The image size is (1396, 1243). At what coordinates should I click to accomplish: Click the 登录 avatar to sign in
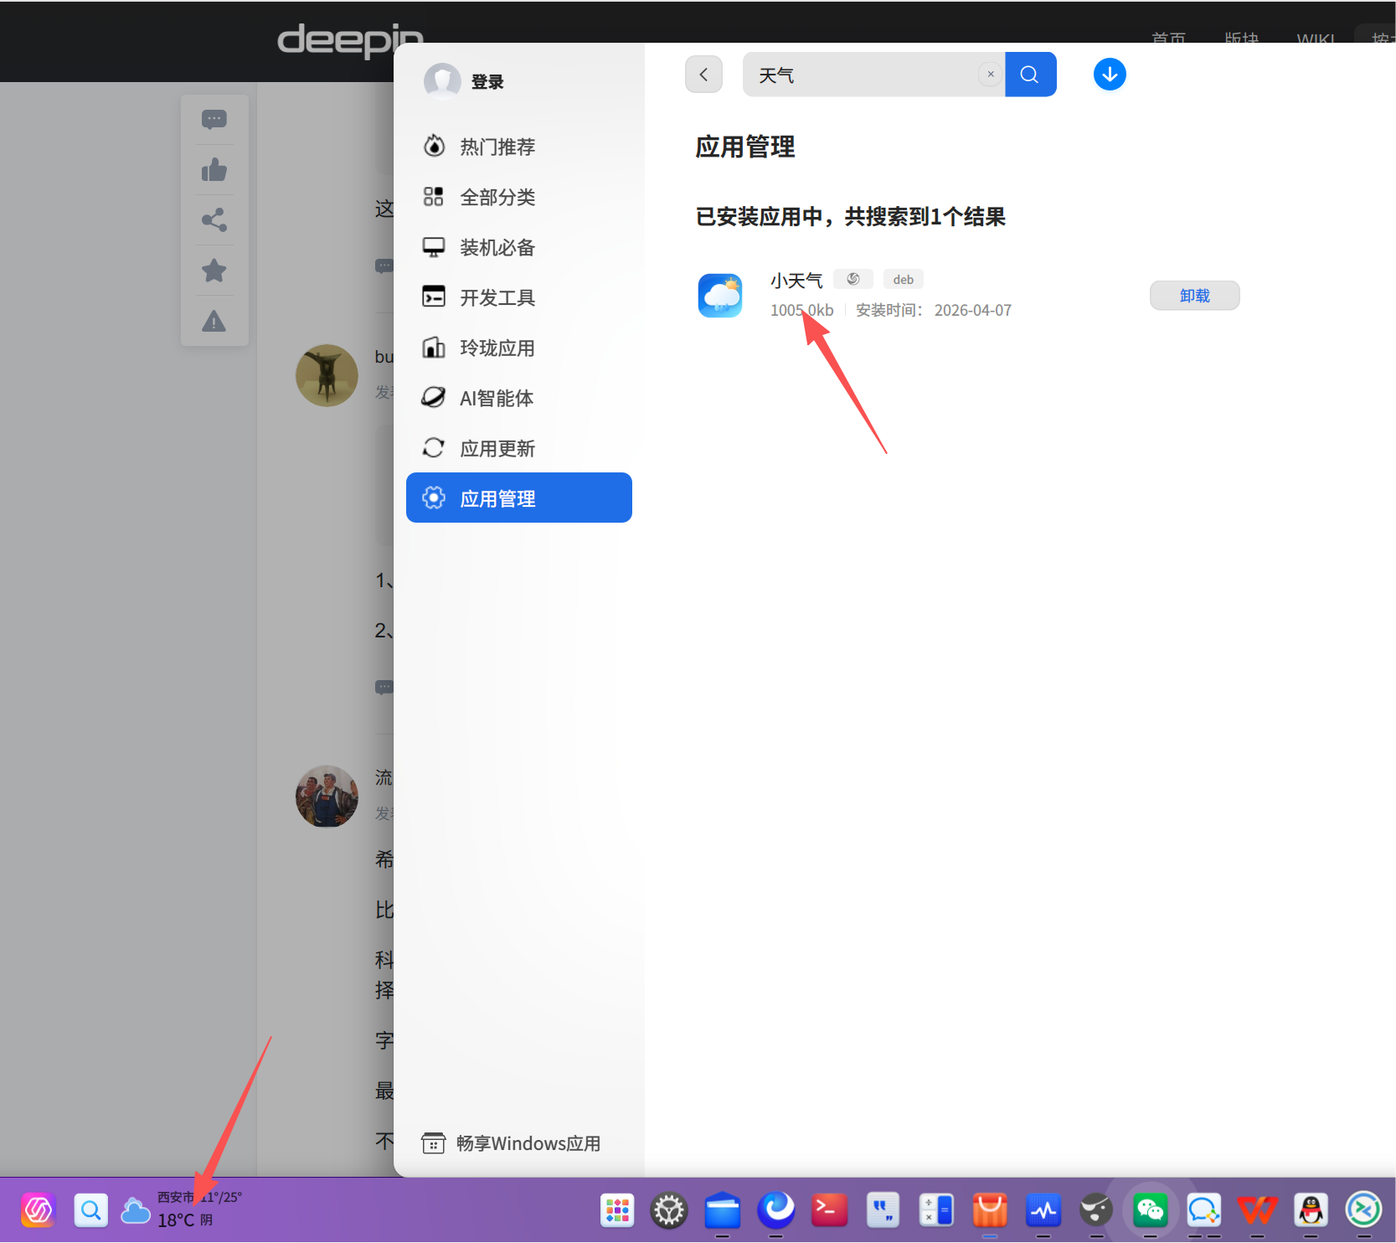click(x=442, y=81)
